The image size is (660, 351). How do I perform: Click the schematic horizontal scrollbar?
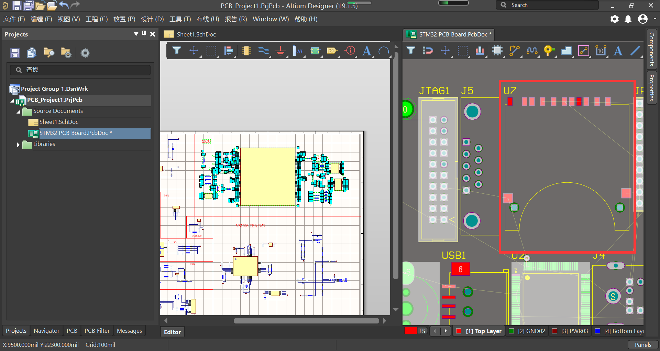[x=306, y=321]
